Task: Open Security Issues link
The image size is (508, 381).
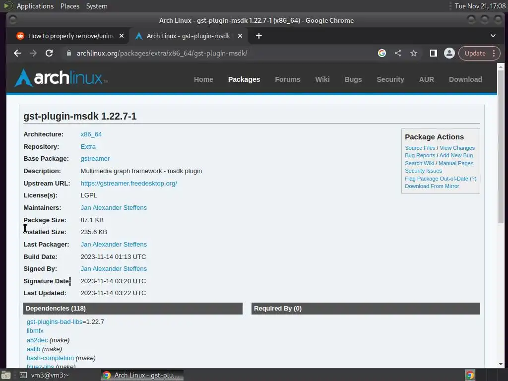Action: 423,171
